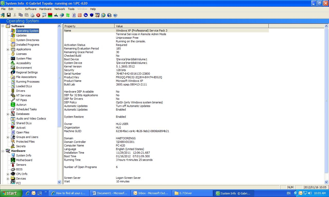Click the Machine GUID value
Screen dimensions: 329x197
(x=142, y=131)
